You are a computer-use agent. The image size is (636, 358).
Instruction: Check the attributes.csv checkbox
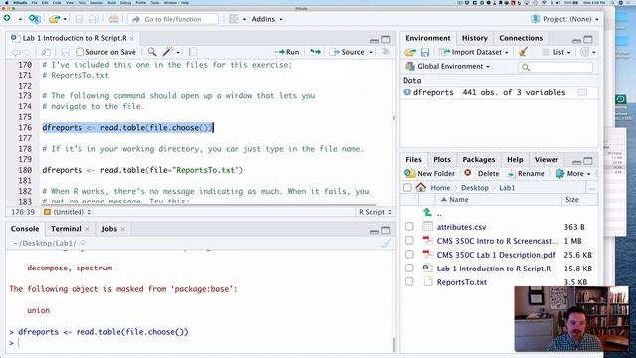pyautogui.click(x=409, y=226)
